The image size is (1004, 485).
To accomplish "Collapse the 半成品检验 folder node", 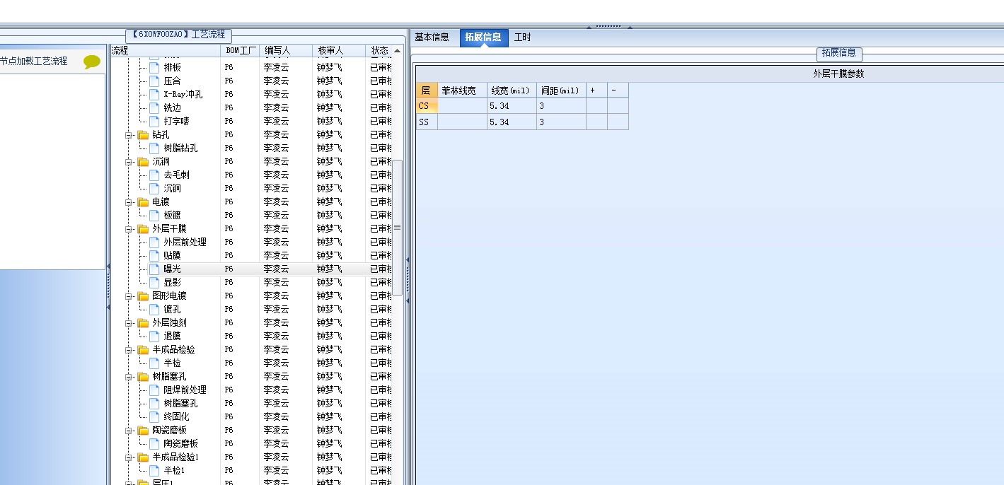I will [x=129, y=350].
